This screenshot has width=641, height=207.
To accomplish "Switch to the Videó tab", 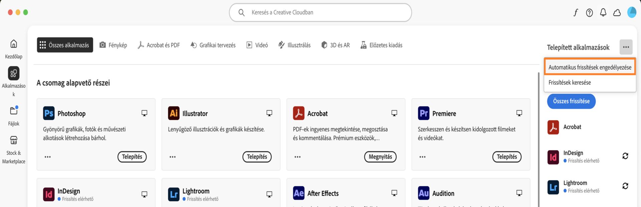I will (257, 45).
